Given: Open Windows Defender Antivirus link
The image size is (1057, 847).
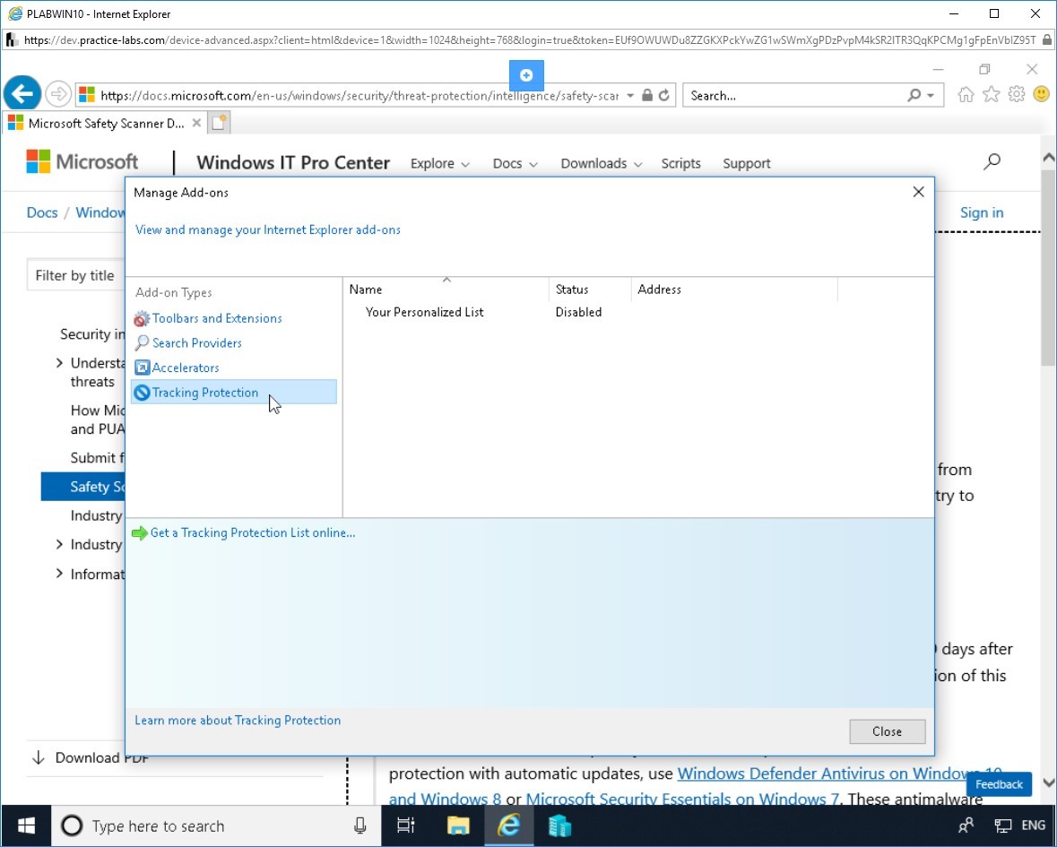Looking at the screenshot, I should point(839,774).
